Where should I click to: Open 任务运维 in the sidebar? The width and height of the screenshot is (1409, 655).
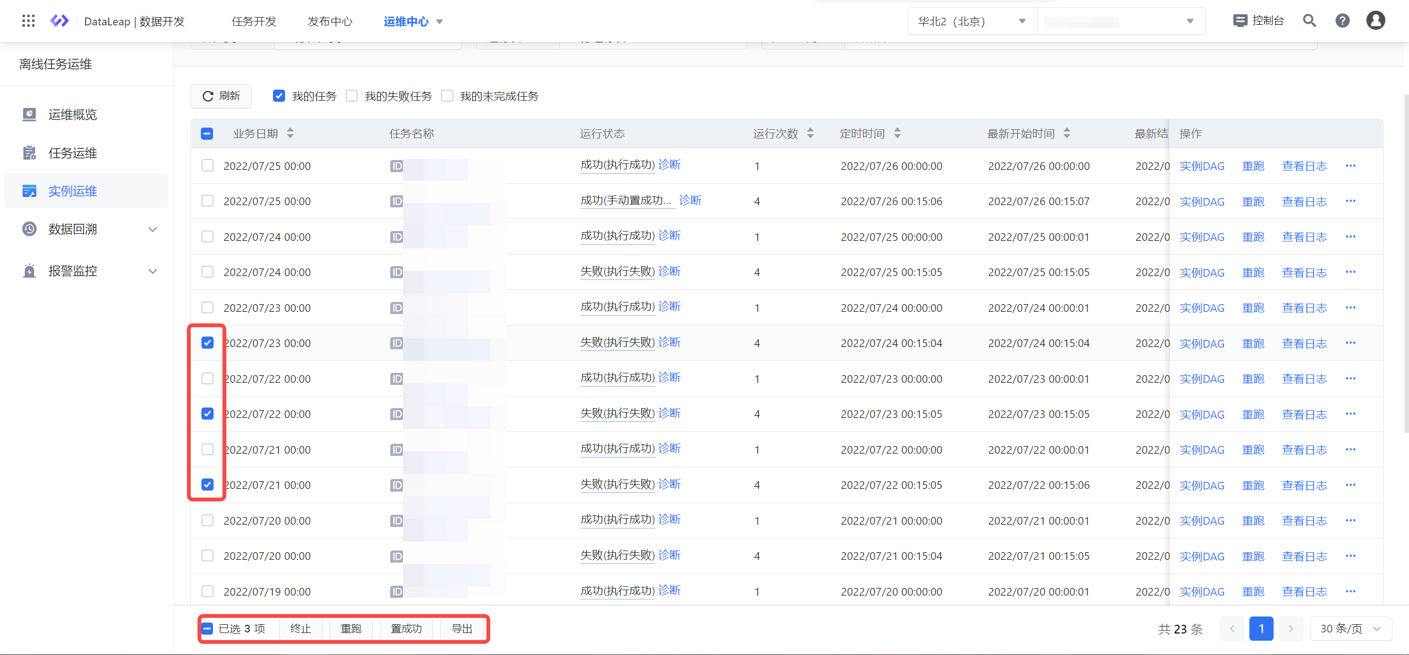[x=72, y=153]
